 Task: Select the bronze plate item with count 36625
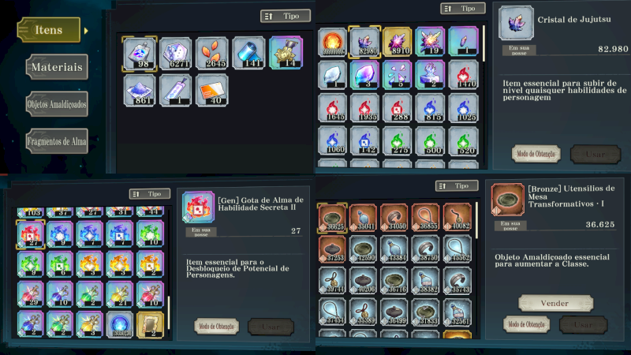point(332,218)
